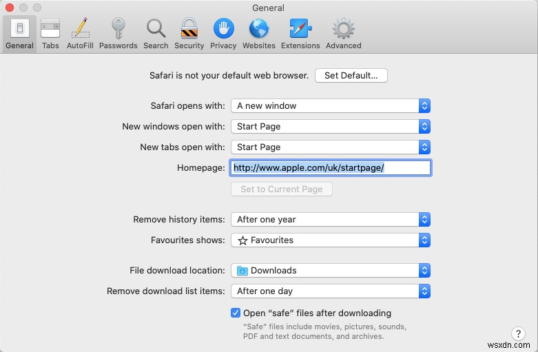This screenshot has width=538, height=352.
Task: Open the New tabs open with dropdown
Action: 331,147
